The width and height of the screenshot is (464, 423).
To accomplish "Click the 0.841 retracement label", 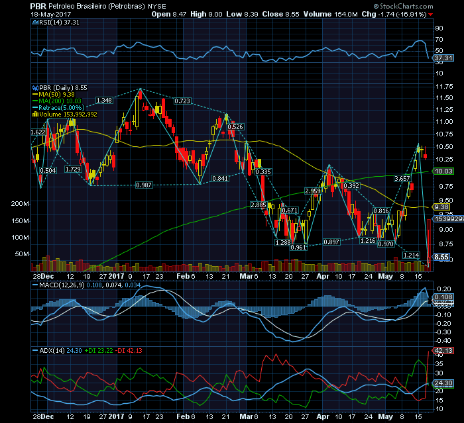I will [220, 178].
